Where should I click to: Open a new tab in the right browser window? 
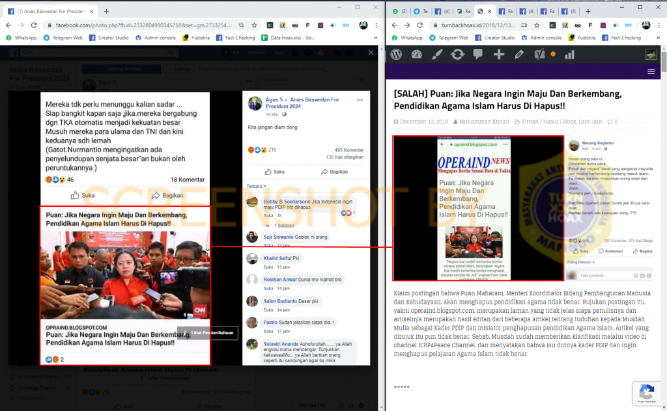pyautogui.click(x=588, y=12)
